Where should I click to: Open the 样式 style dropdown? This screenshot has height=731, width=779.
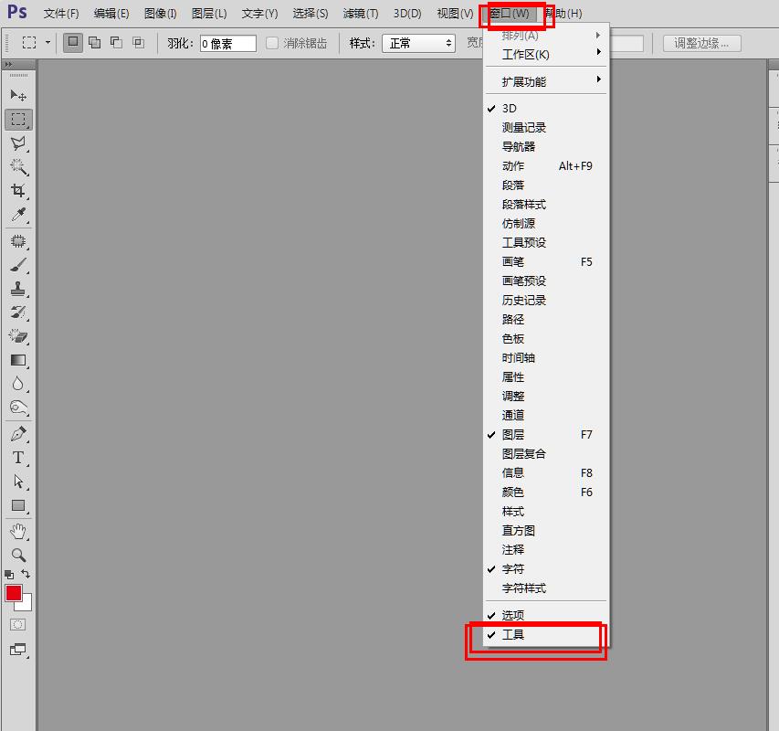point(419,44)
